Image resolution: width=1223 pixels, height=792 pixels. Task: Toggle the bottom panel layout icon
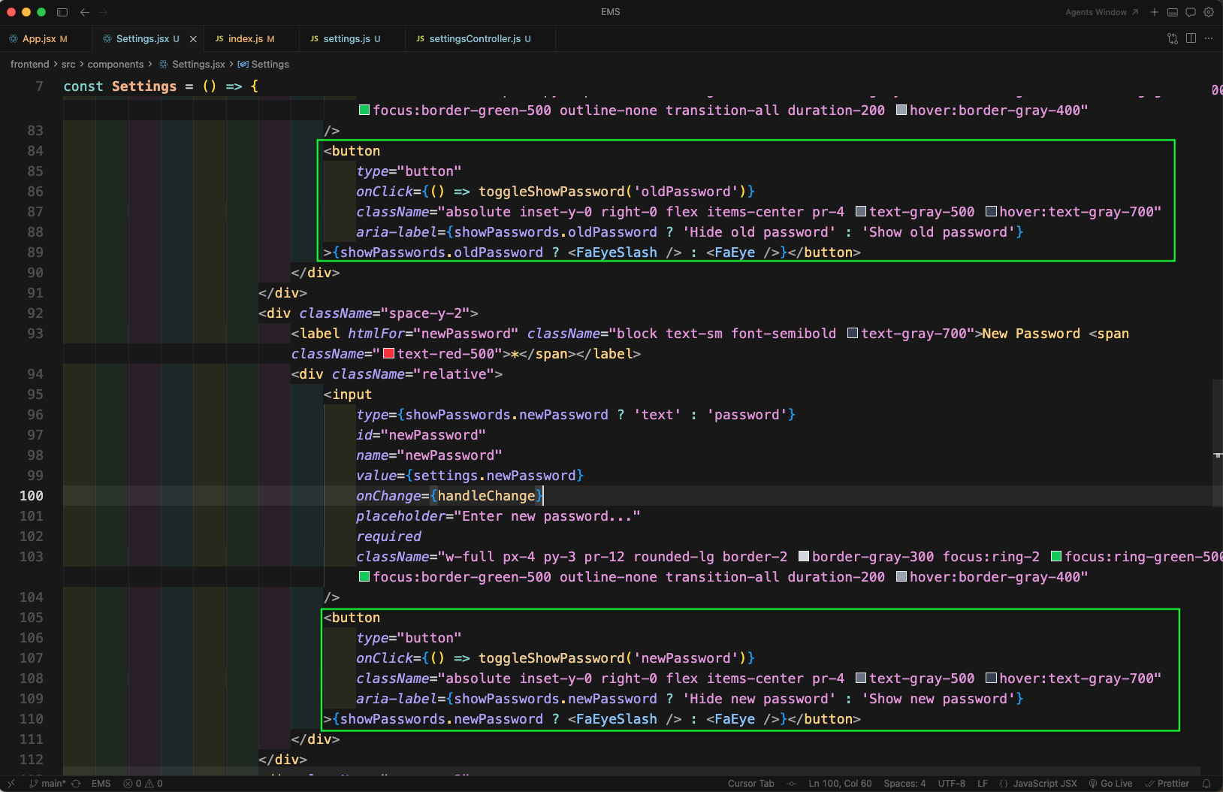pos(1173,12)
